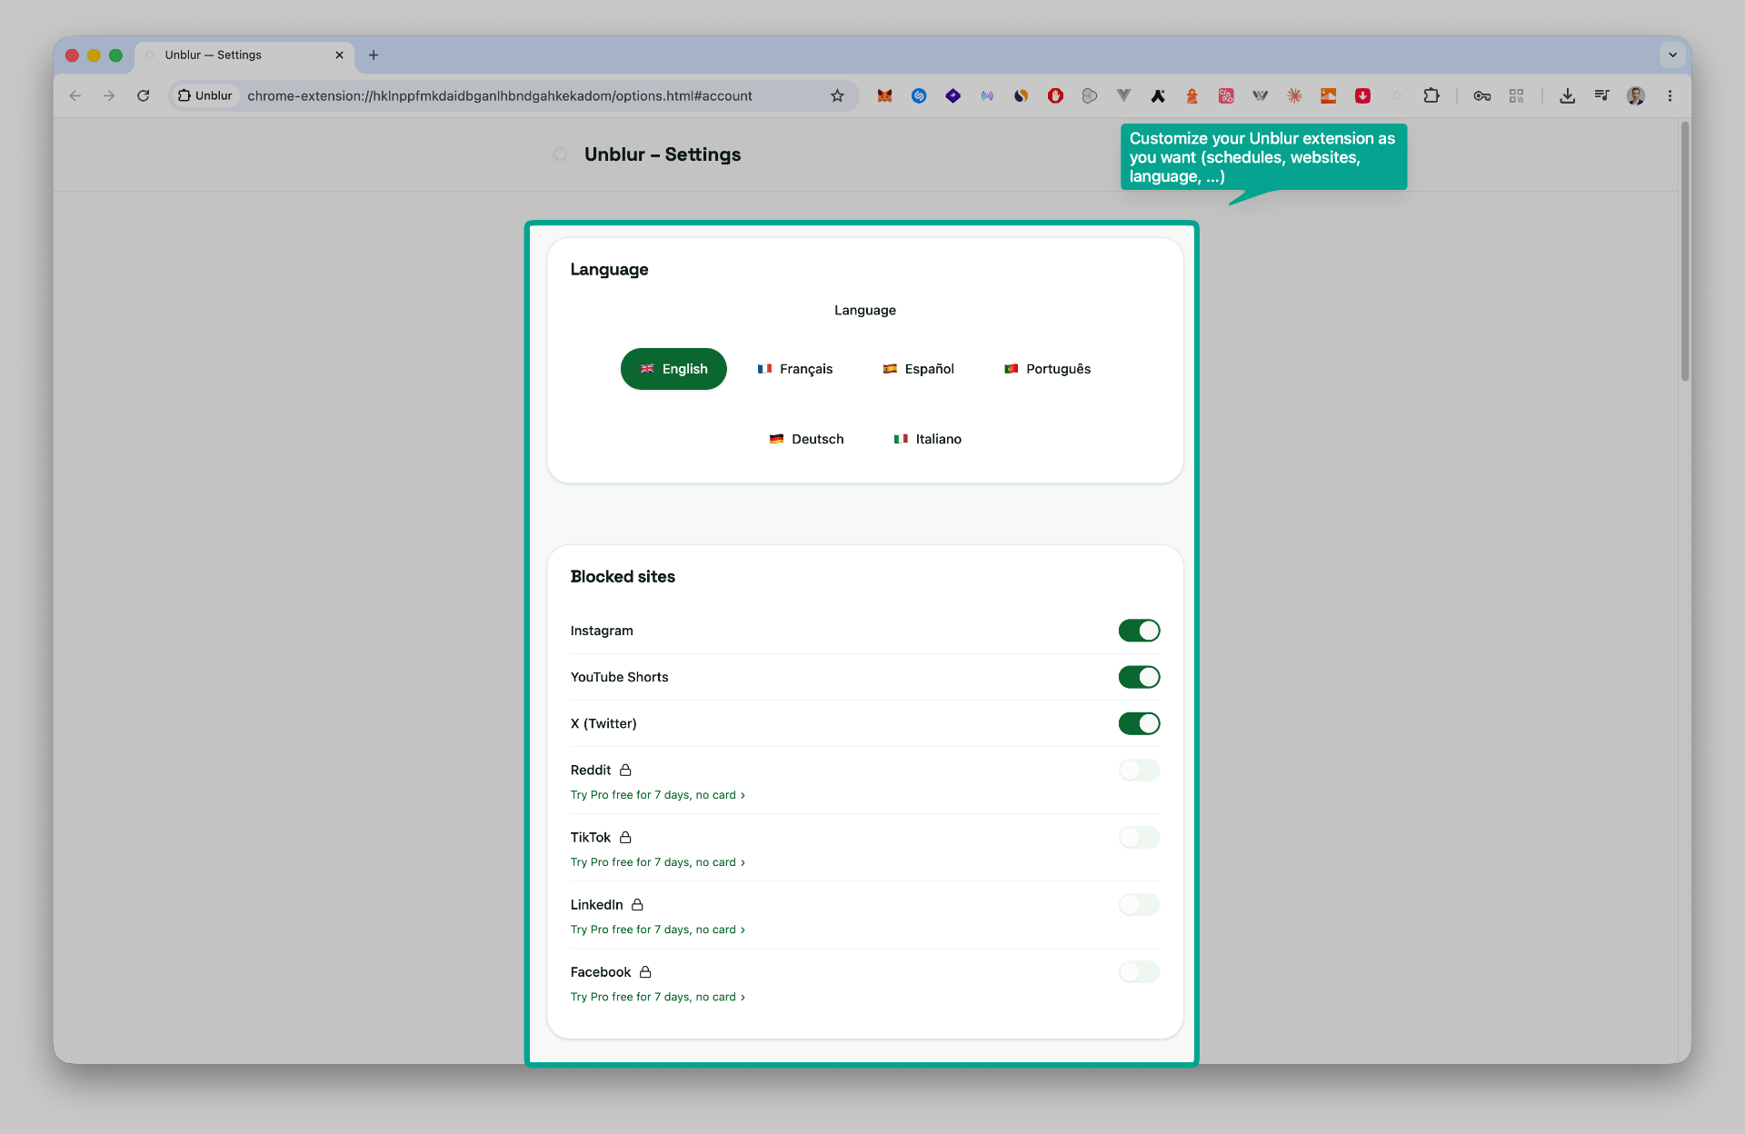Open the gray Vue devtools extension
The width and height of the screenshot is (1745, 1134).
(1123, 95)
